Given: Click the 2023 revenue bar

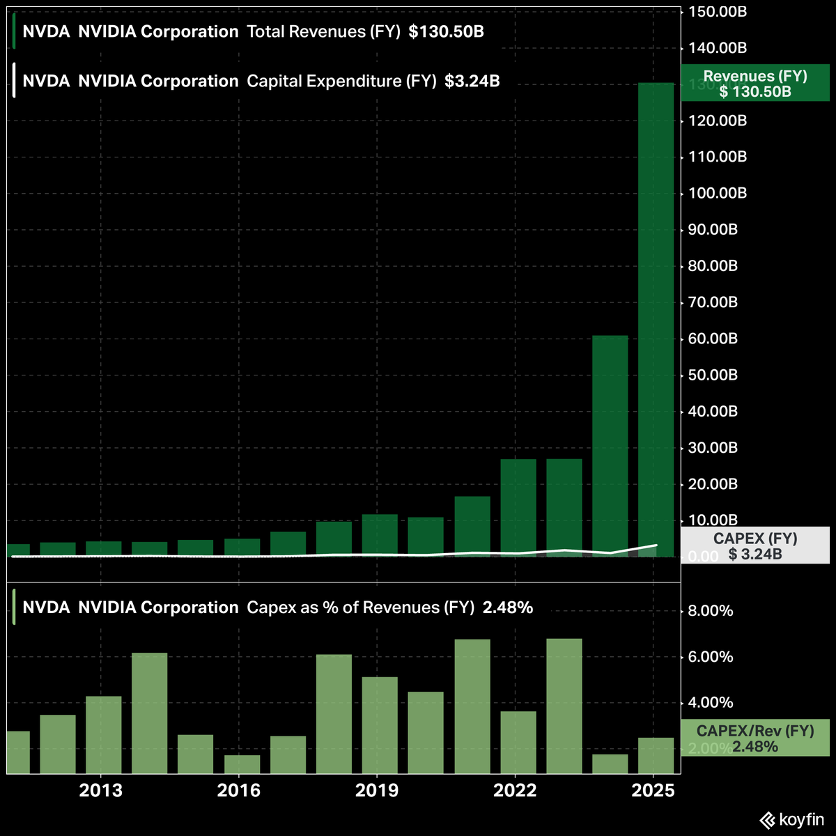Looking at the screenshot, I should click(x=564, y=508).
